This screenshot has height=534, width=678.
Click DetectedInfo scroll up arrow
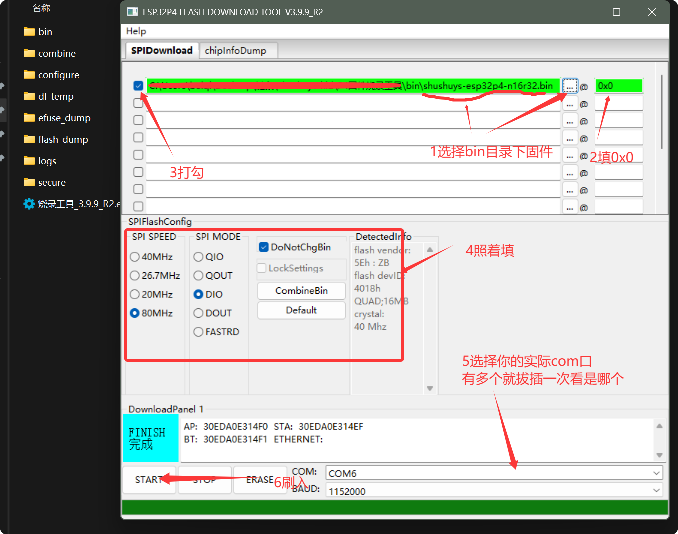pyautogui.click(x=430, y=249)
